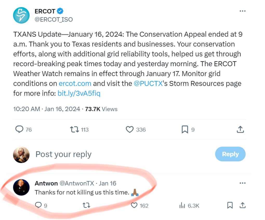Open the more options menu on Antwon's reply
This screenshot has height=220, width=265.
tap(242, 183)
